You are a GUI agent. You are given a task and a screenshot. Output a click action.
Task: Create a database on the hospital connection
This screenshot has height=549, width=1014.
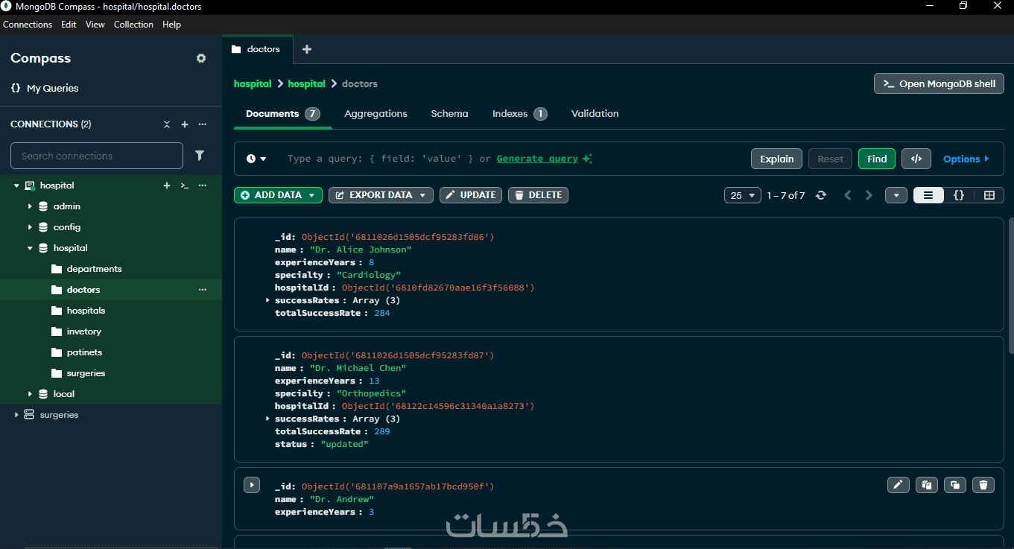(167, 185)
